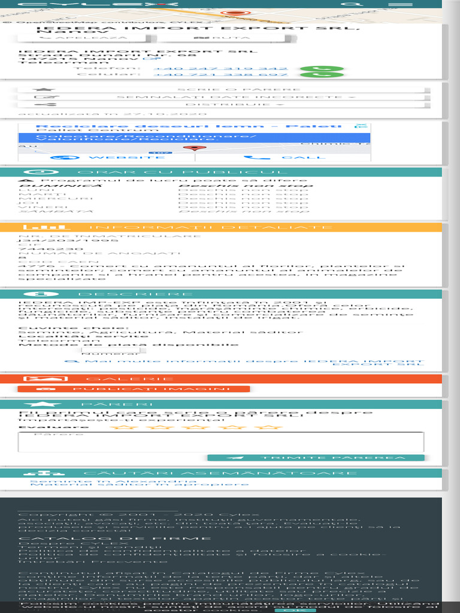Tap the green call icon next to Celular
The width and height of the screenshot is (460, 613).
(322, 75)
